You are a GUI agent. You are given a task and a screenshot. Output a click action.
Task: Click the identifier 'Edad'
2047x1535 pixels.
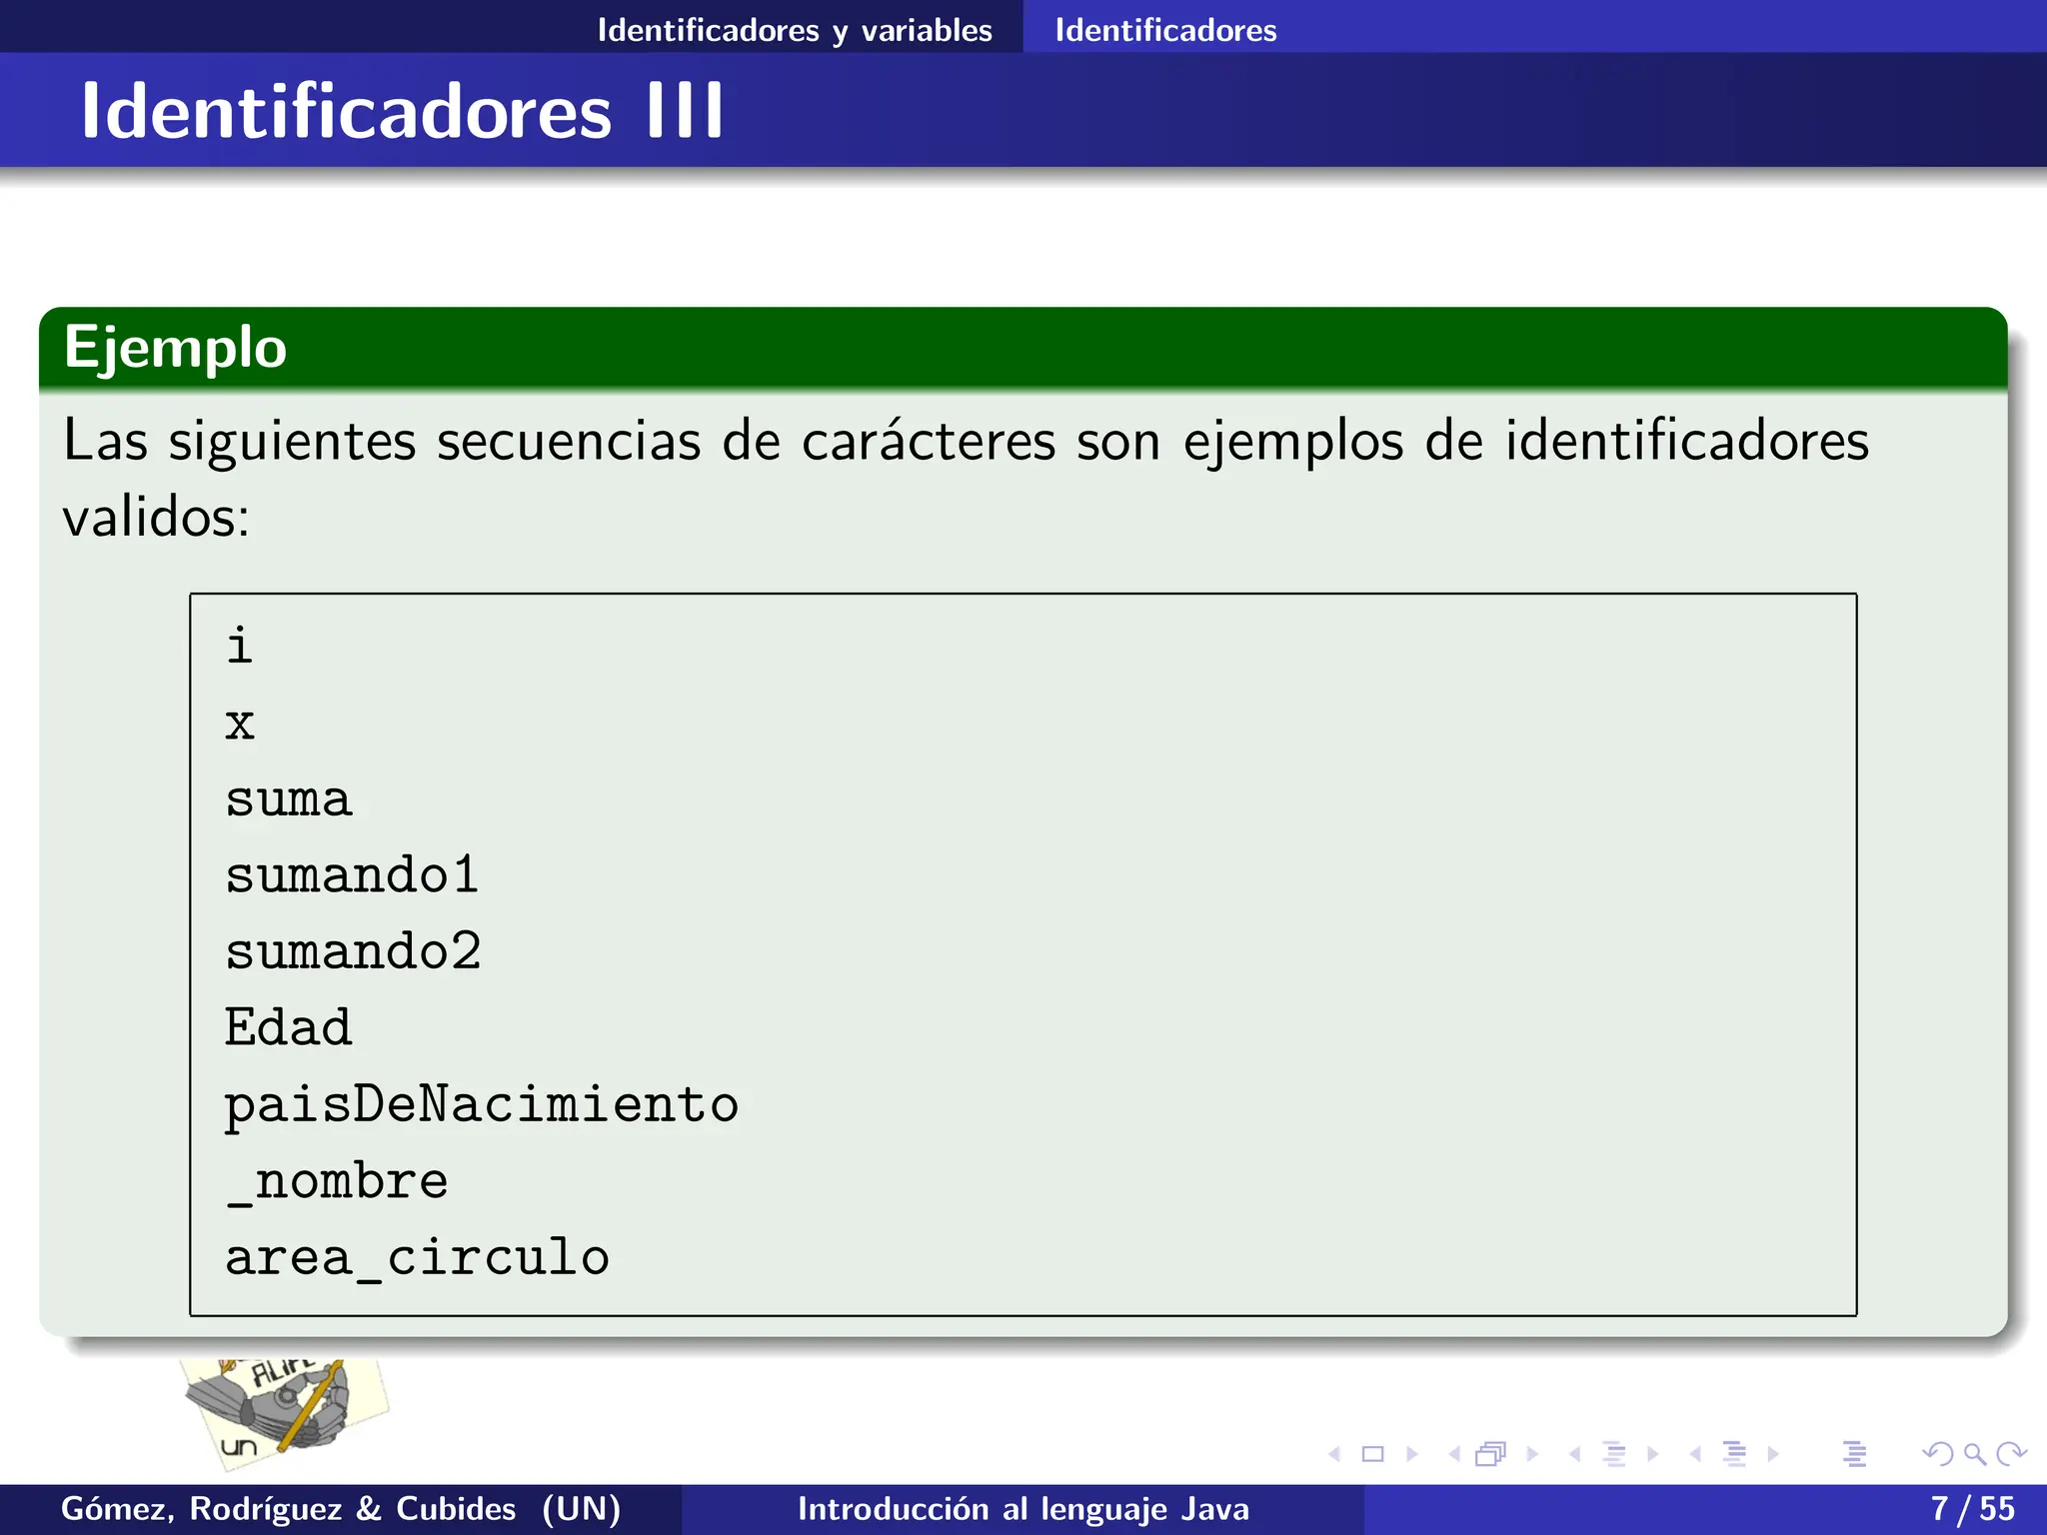click(288, 1027)
